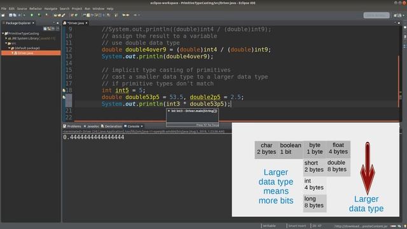Open the Javadoc tab

[91, 126]
